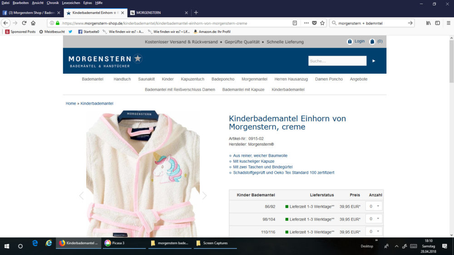
Task: Focus the shop Suche input field
Action: point(337,61)
